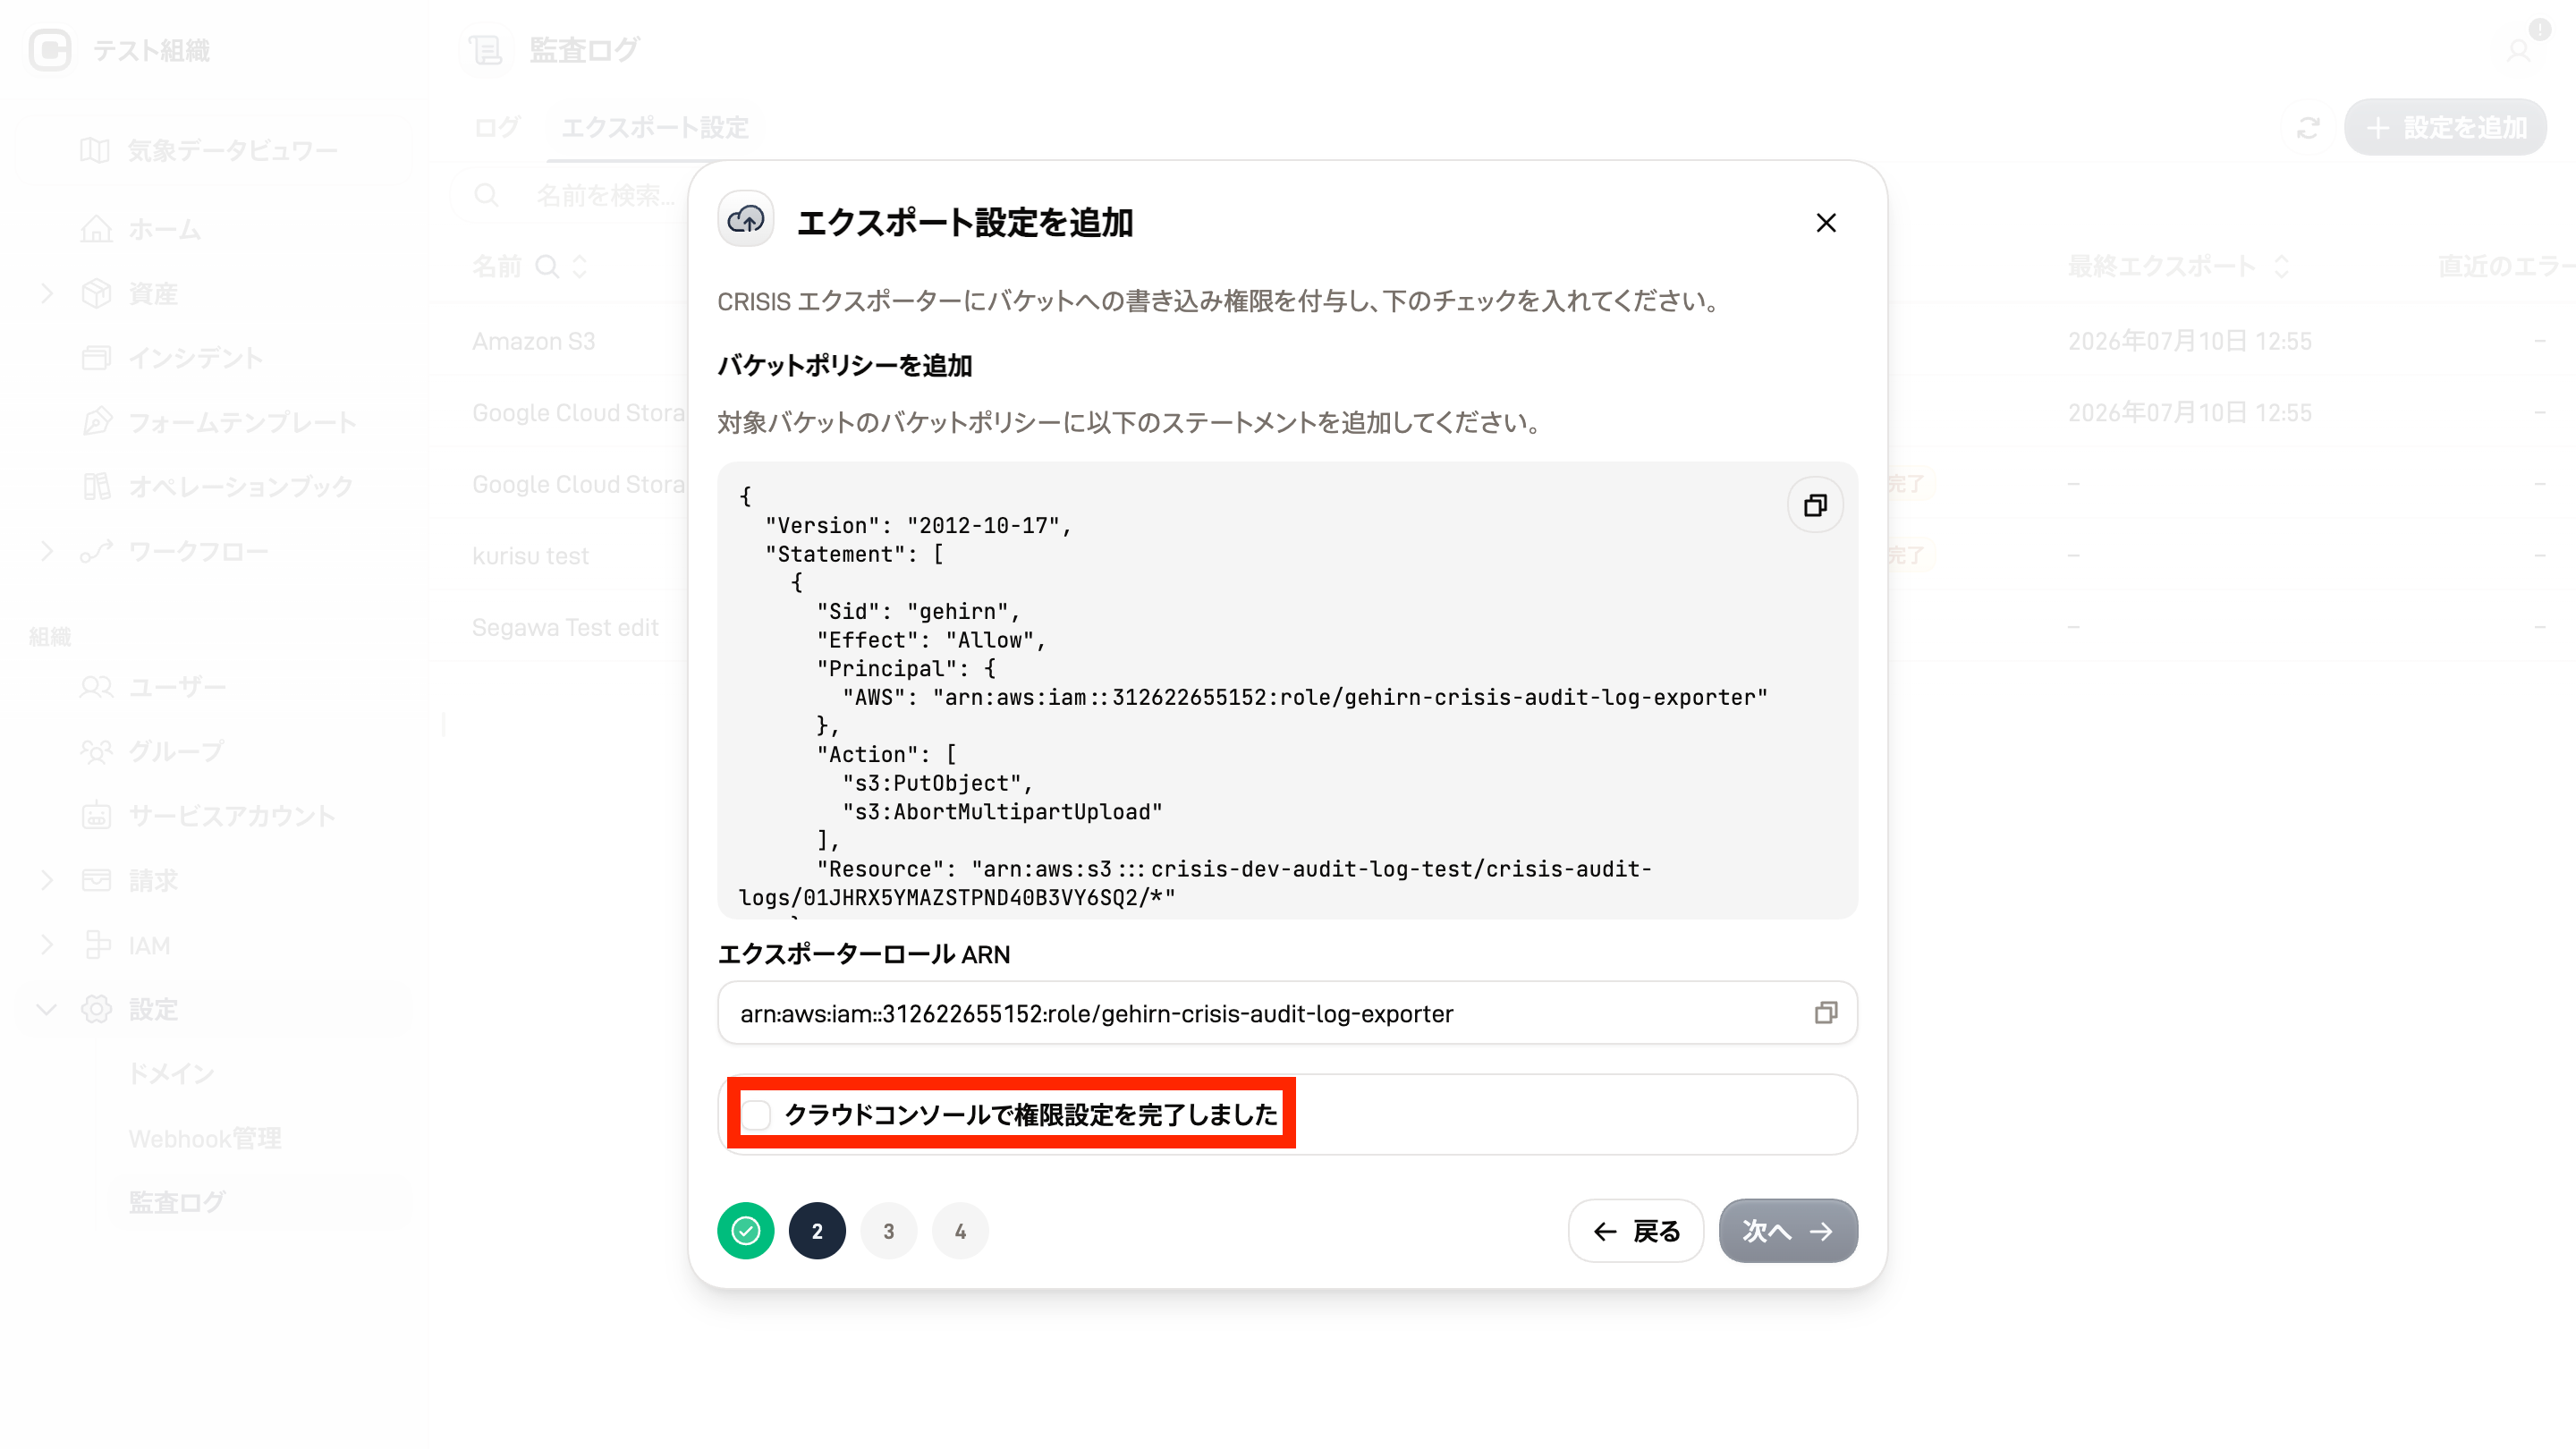Click the 資産 cube icon

click(96, 293)
